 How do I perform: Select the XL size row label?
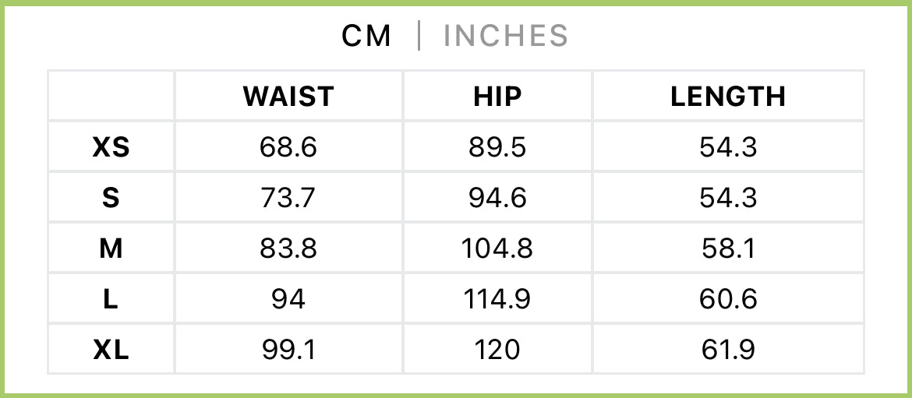pos(111,350)
